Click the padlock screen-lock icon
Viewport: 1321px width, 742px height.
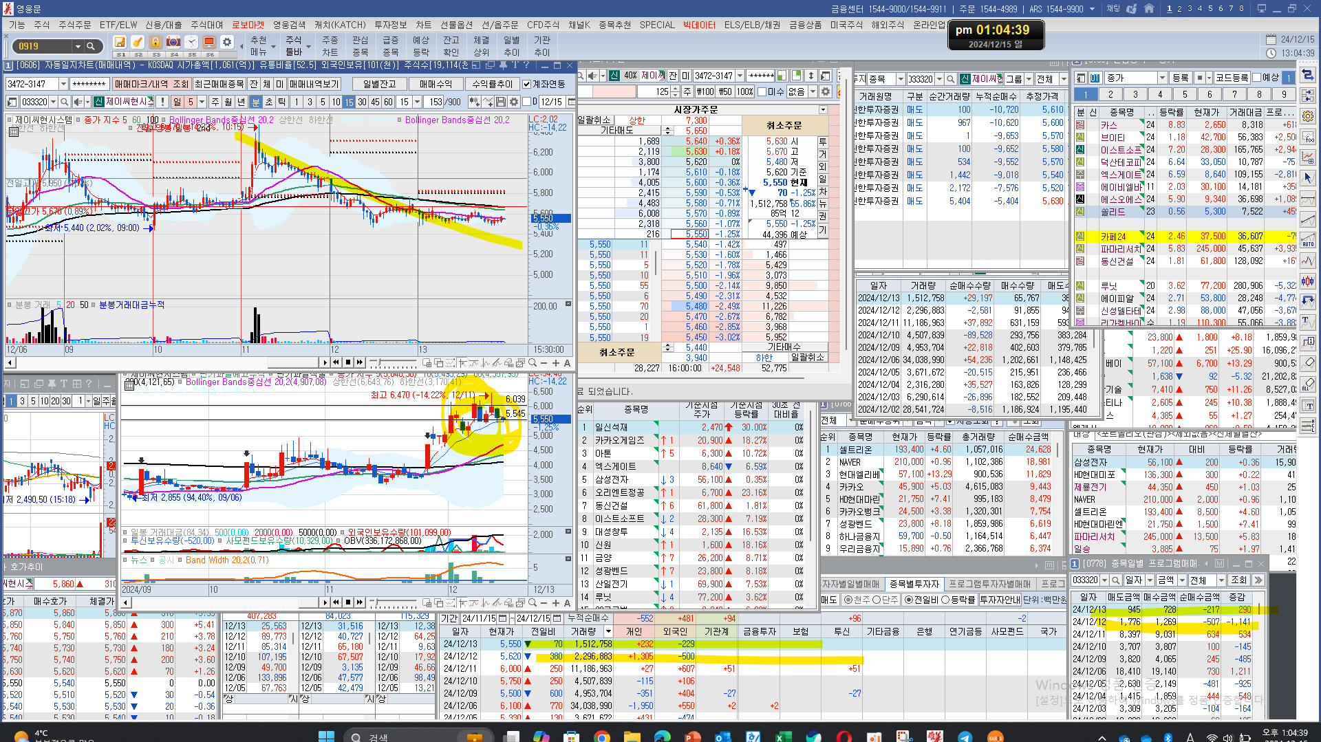(x=155, y=42)
